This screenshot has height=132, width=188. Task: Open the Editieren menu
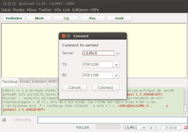(80, 10)
